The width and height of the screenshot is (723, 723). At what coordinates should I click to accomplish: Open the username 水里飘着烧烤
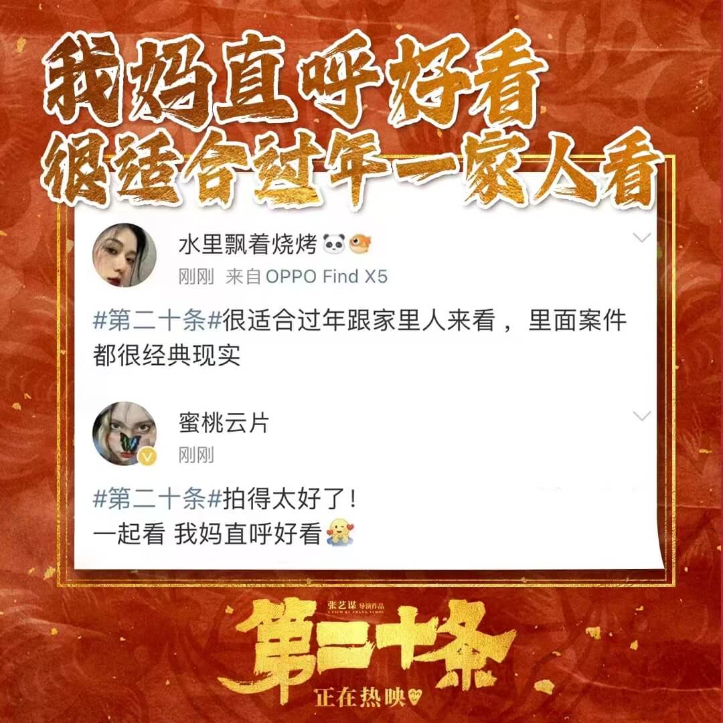coord(248,244)
